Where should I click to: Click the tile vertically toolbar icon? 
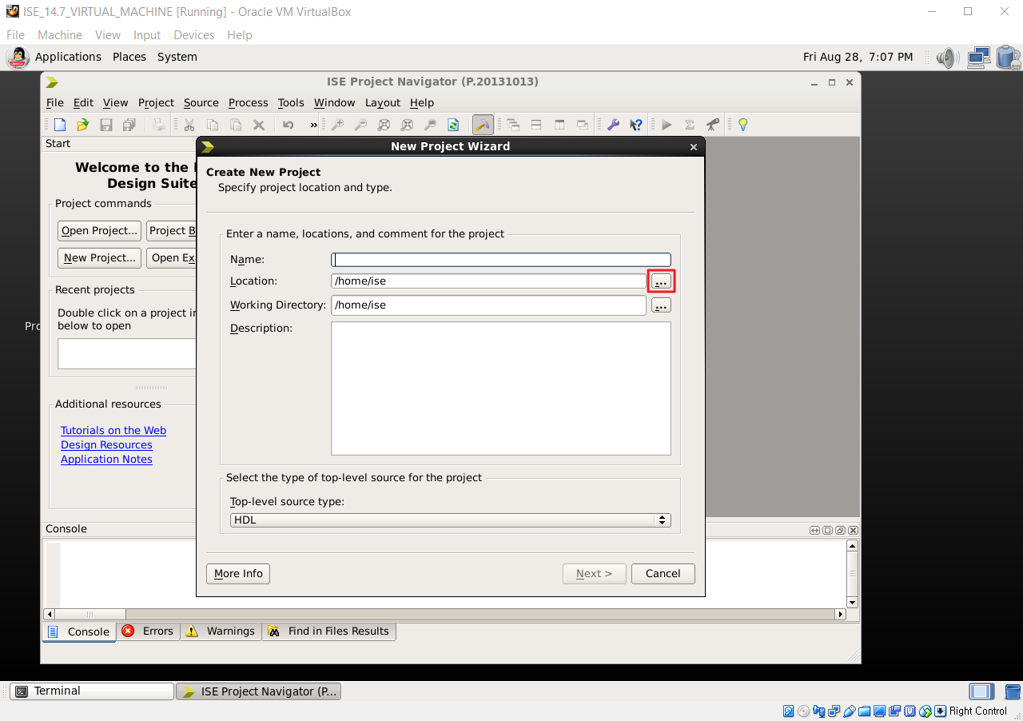point(559,125)
